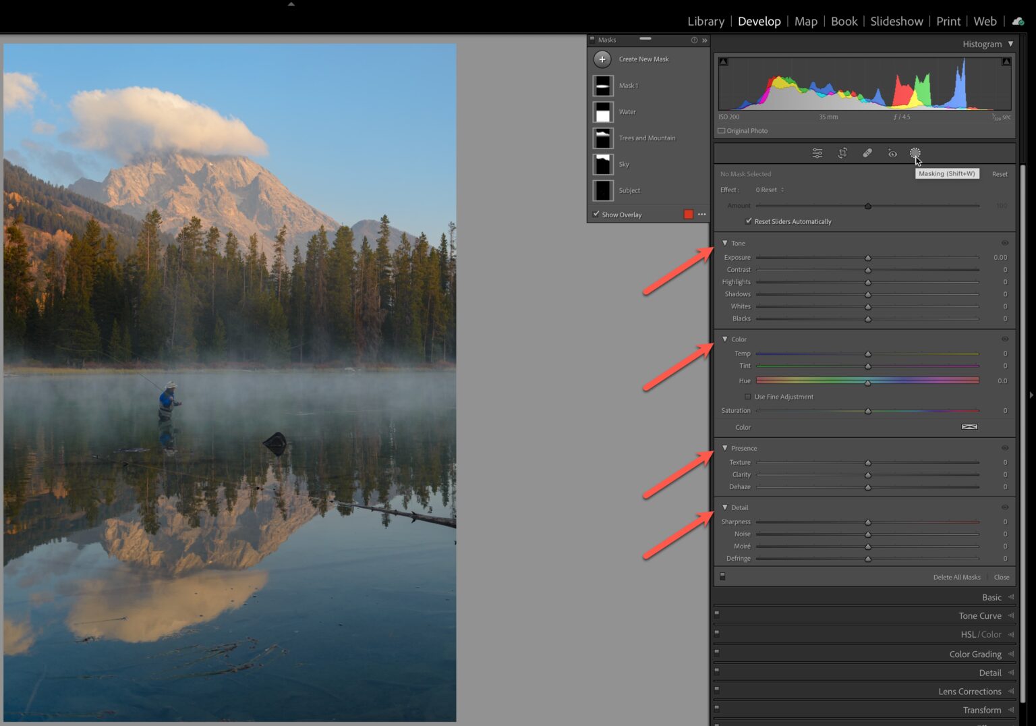Open the Map module

pyautogui.click(x=805, y=21)
